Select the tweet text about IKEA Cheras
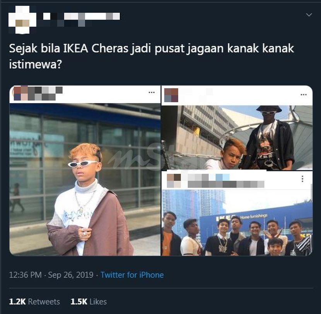Image resolution: width=321 pixels, height=314 pixels. (152, 56)
